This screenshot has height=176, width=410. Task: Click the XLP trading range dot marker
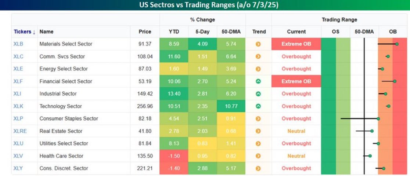(378, 119)
